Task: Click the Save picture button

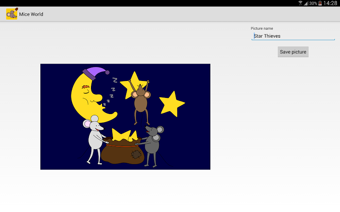Action: click(293, 52)
